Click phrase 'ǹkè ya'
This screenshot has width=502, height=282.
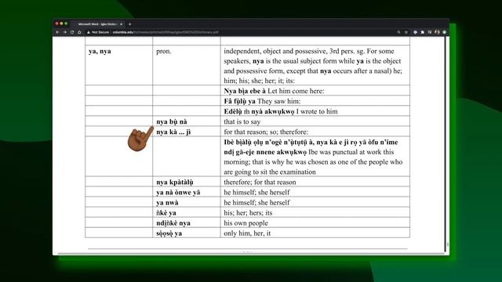pos(166,212)
